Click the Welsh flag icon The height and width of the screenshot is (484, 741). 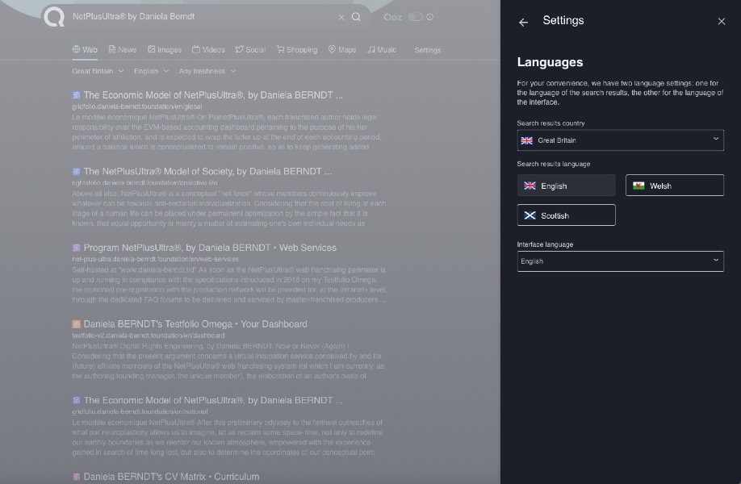[638, 186]
